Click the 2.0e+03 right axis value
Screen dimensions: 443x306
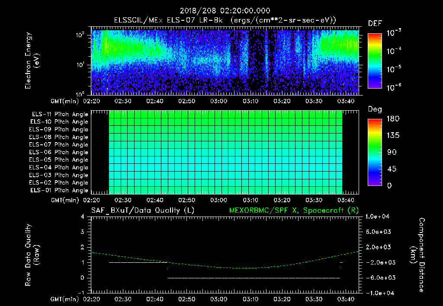click(379, 247)
